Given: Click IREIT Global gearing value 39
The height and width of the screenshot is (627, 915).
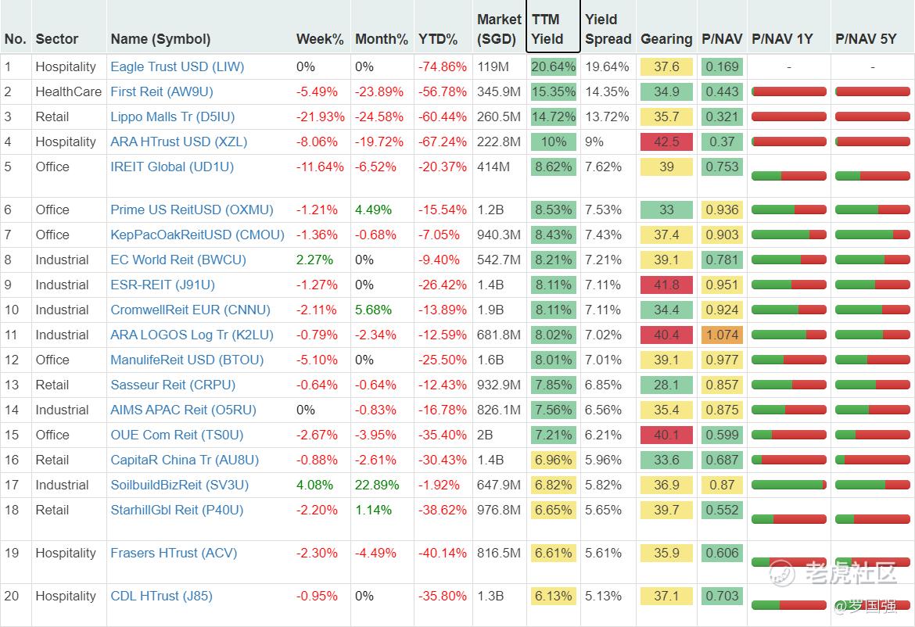Looking at the screenshot, I should 666,167.
